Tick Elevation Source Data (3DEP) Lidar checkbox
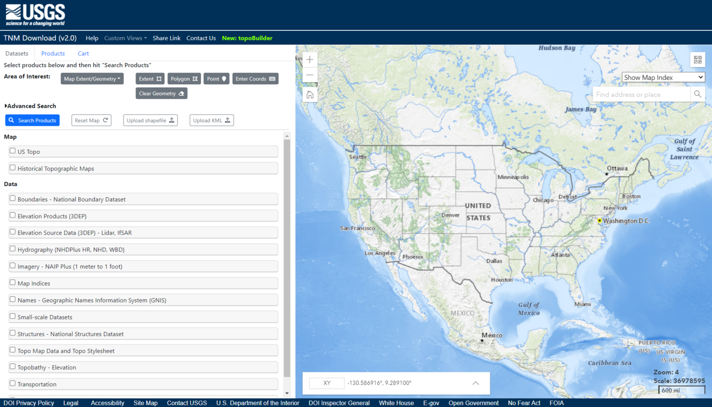The width and height of the screenshot is (712, 407). point(13,232)
